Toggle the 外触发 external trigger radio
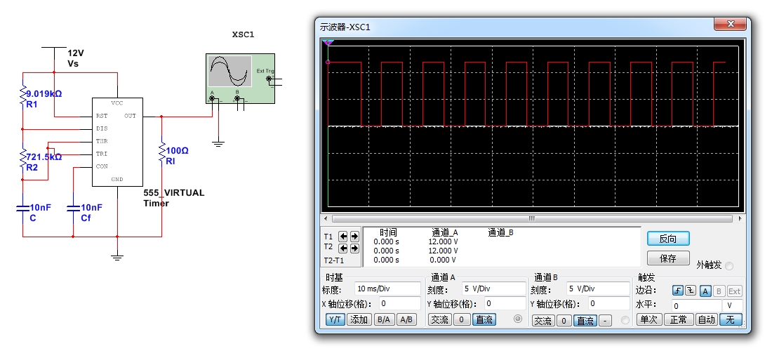772x351 pixels. [x=729, y=266]
